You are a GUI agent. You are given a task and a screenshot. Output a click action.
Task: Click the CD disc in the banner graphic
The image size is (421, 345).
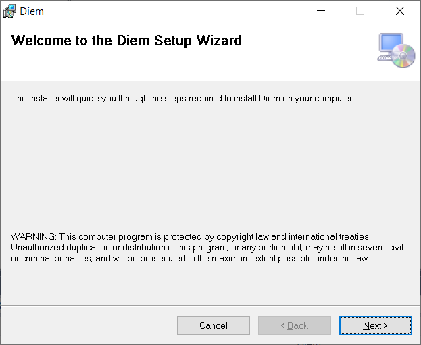tap(403, 56)
